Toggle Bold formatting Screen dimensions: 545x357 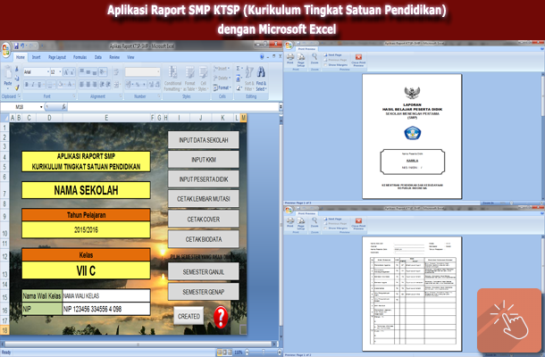tap(27, 85)
